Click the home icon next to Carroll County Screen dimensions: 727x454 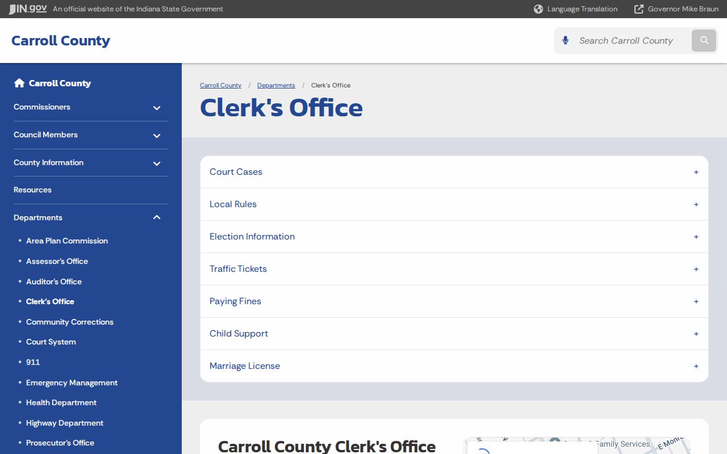[x=19, y=83]
